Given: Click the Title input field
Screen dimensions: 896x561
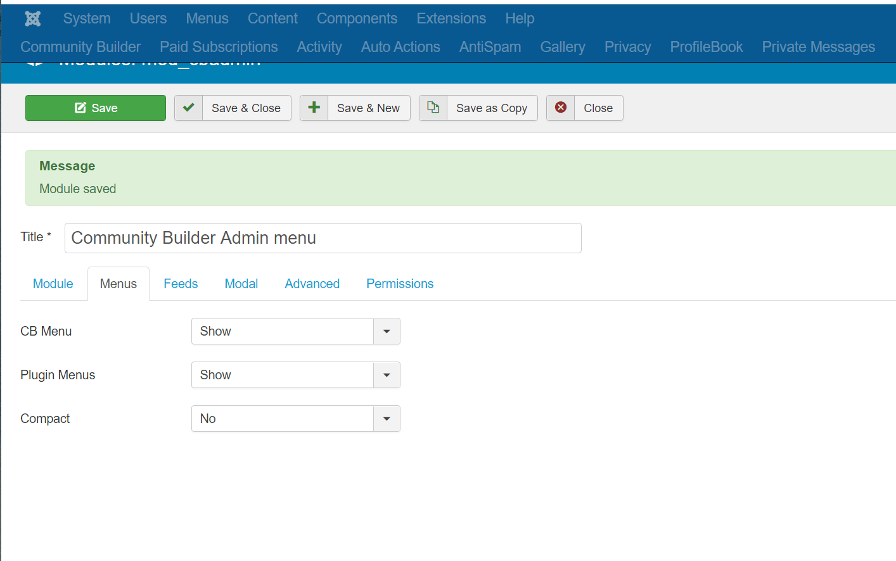Looking at the screenshot, I should click(x=323, y=238).
